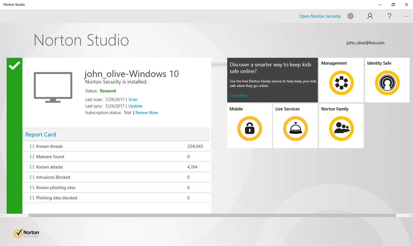Viewport: 413px width, 246px height.
Task: Click the john_olive-Windows 10 device name
Action: (132, 74)
